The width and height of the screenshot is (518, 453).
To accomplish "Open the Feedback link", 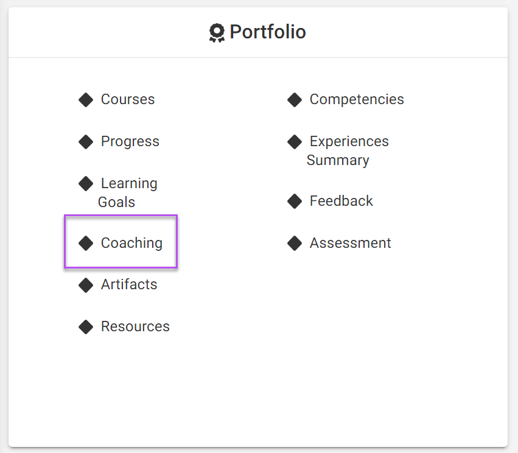I will (341, 201).
